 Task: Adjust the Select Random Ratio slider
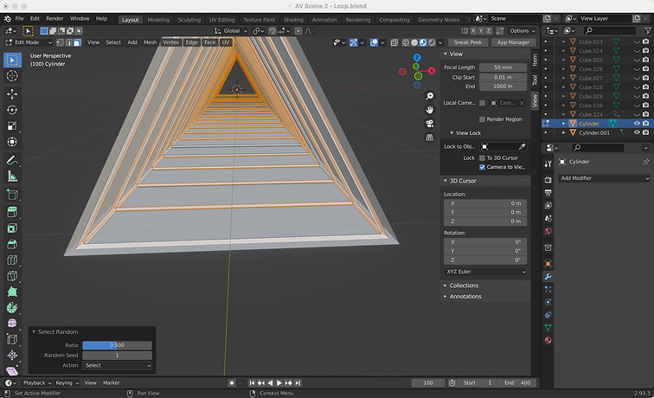tap(117, 345)
